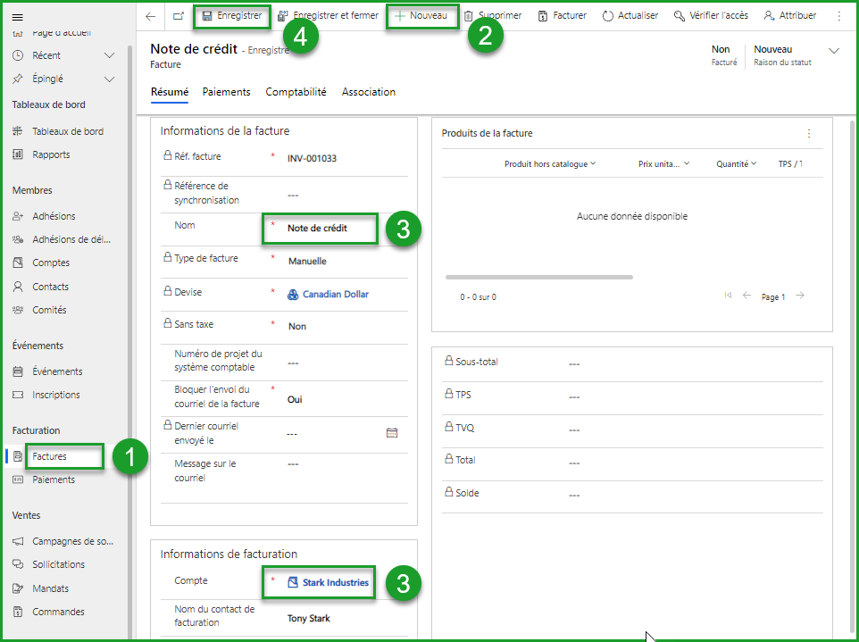Image resolution: width=859 pixels, height=642 pixels.
Task: Click the Nom field Note de crédit
Action: tap(318, 229)
